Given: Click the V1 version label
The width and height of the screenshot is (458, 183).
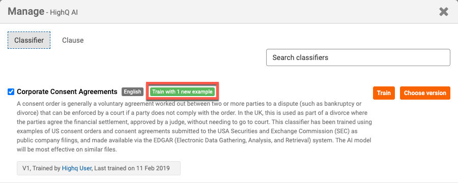Looking at the screenshot, I should (26, 168).
